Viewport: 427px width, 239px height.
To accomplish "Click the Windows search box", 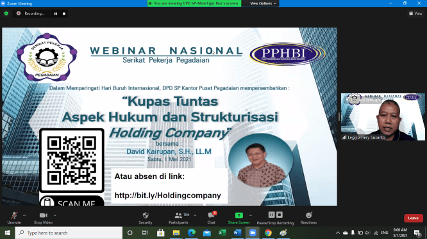I will pos(69,233).
